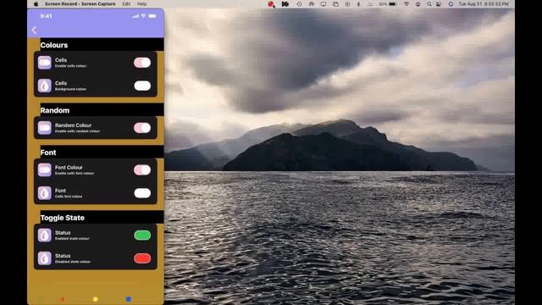Open Spotlight search in the menu bar
This screenshot has height=305, width=542.
tap(429, 4)
